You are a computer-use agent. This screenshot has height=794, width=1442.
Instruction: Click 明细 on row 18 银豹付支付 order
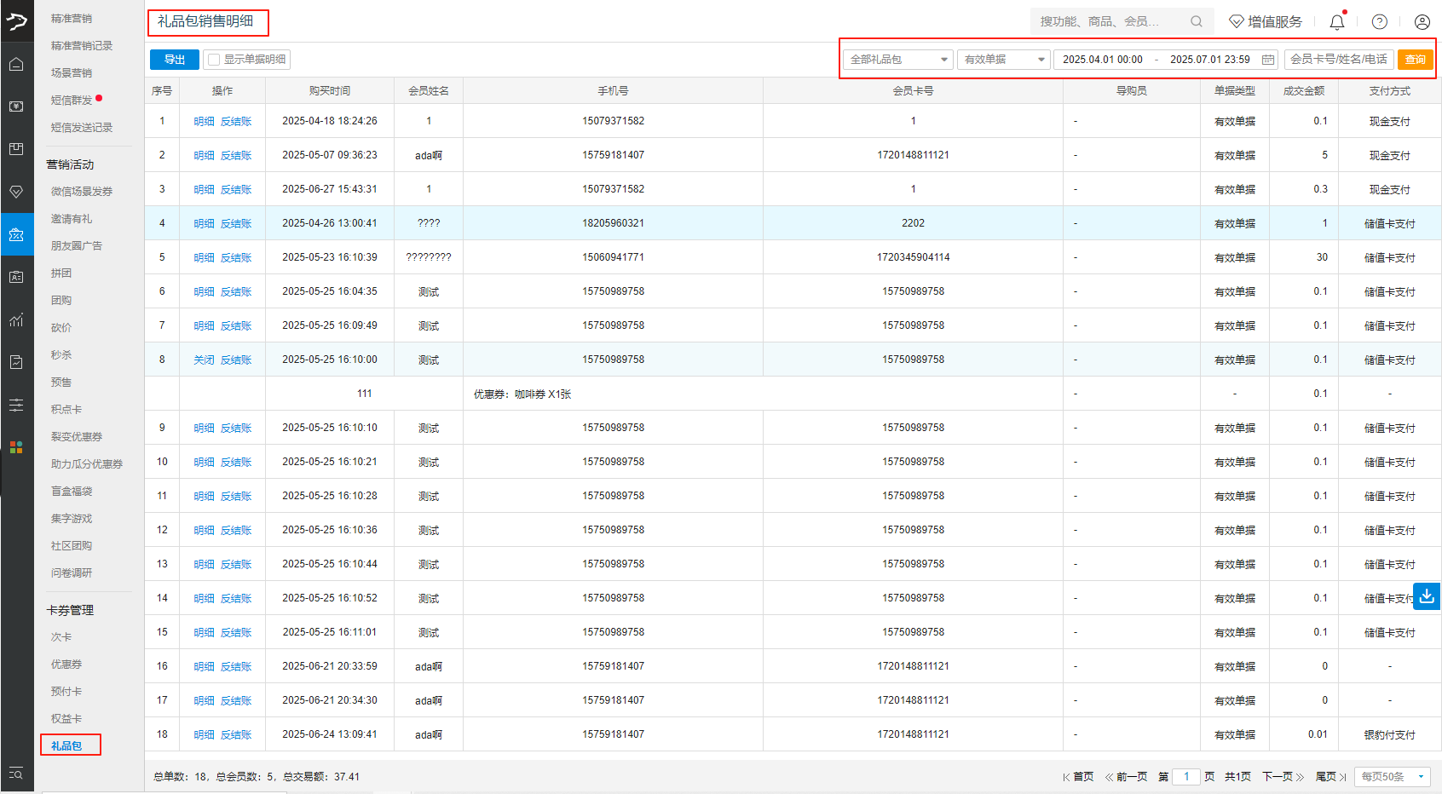pos(204,735)
